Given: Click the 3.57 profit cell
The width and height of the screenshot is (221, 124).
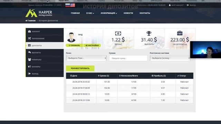Looking at the screenshot, I should point(163,88).
